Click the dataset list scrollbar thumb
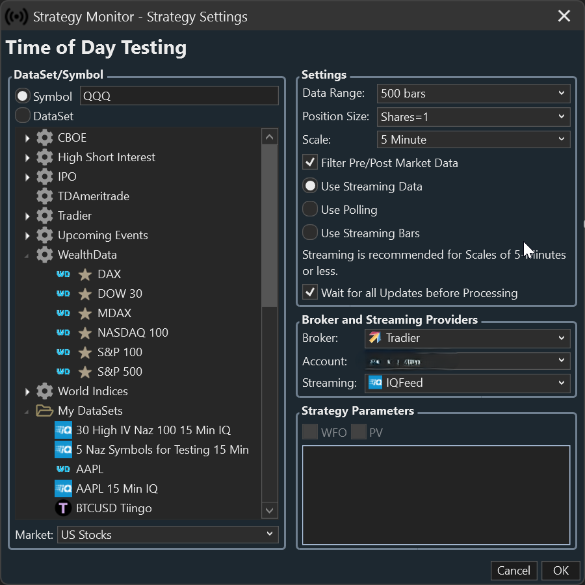The height and width of the screenshot is (585, 585). tap(269, 226)
